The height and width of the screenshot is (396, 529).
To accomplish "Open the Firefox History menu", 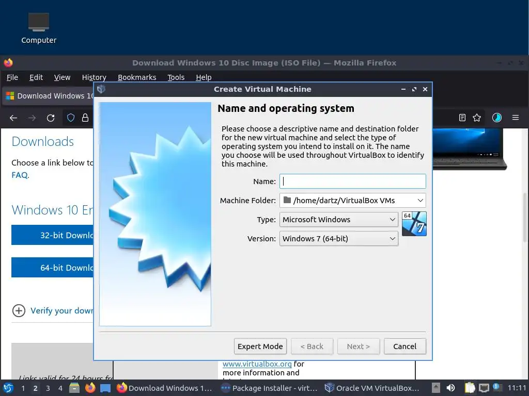I will [x=94, y=77].
